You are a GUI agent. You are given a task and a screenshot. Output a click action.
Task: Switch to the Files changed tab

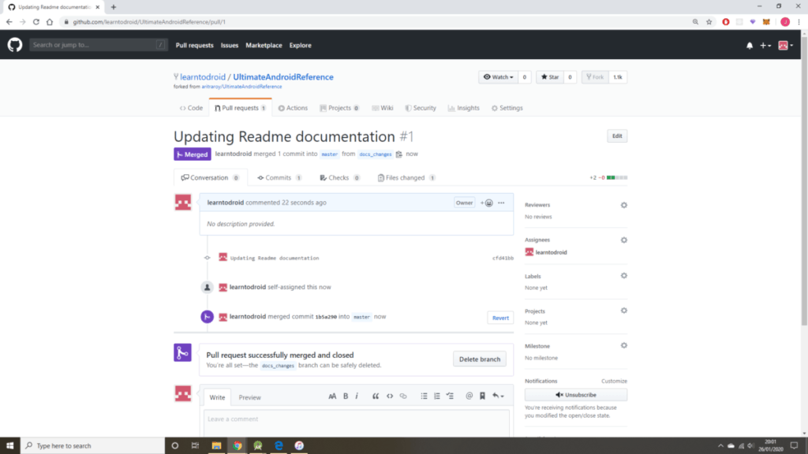click(406, 178)
